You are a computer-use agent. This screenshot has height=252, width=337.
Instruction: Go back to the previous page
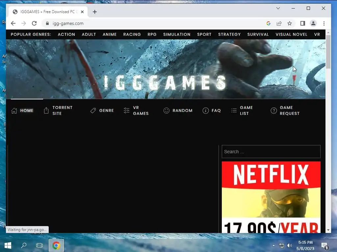click(13, 23)
